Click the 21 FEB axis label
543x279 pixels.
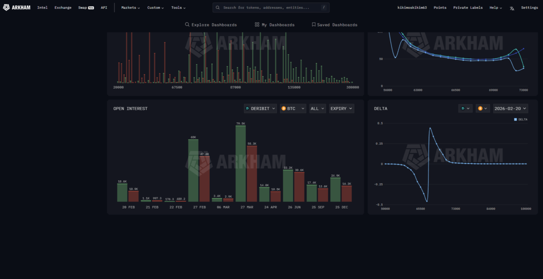tap(152, 207)
